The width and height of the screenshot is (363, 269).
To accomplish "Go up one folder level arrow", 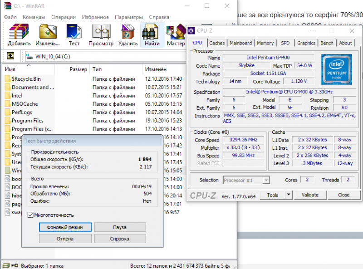I will click(x=10, y=56).
